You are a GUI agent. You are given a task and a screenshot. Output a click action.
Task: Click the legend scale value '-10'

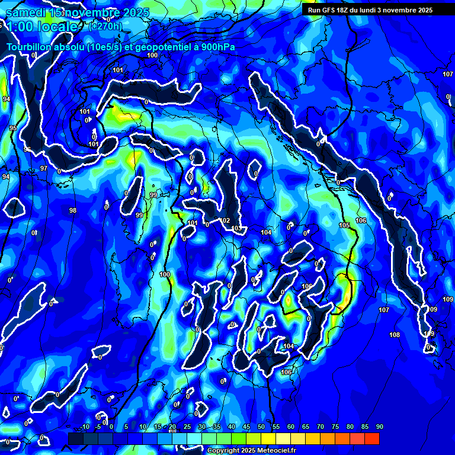(85, 427)
